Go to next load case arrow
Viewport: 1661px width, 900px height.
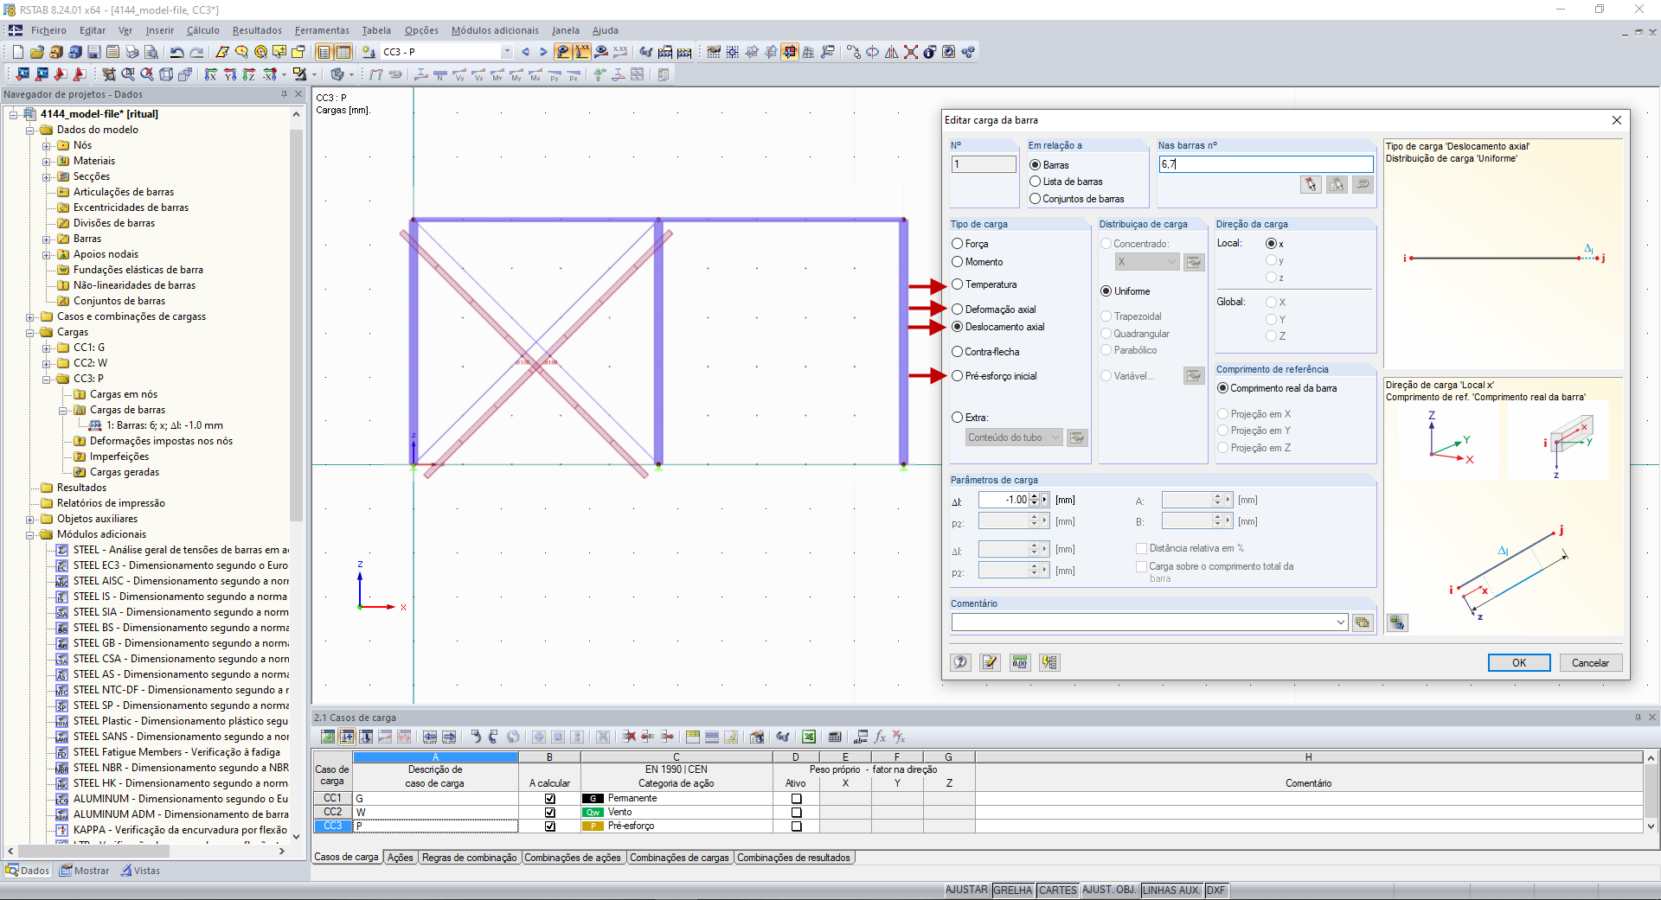point(543,52)
